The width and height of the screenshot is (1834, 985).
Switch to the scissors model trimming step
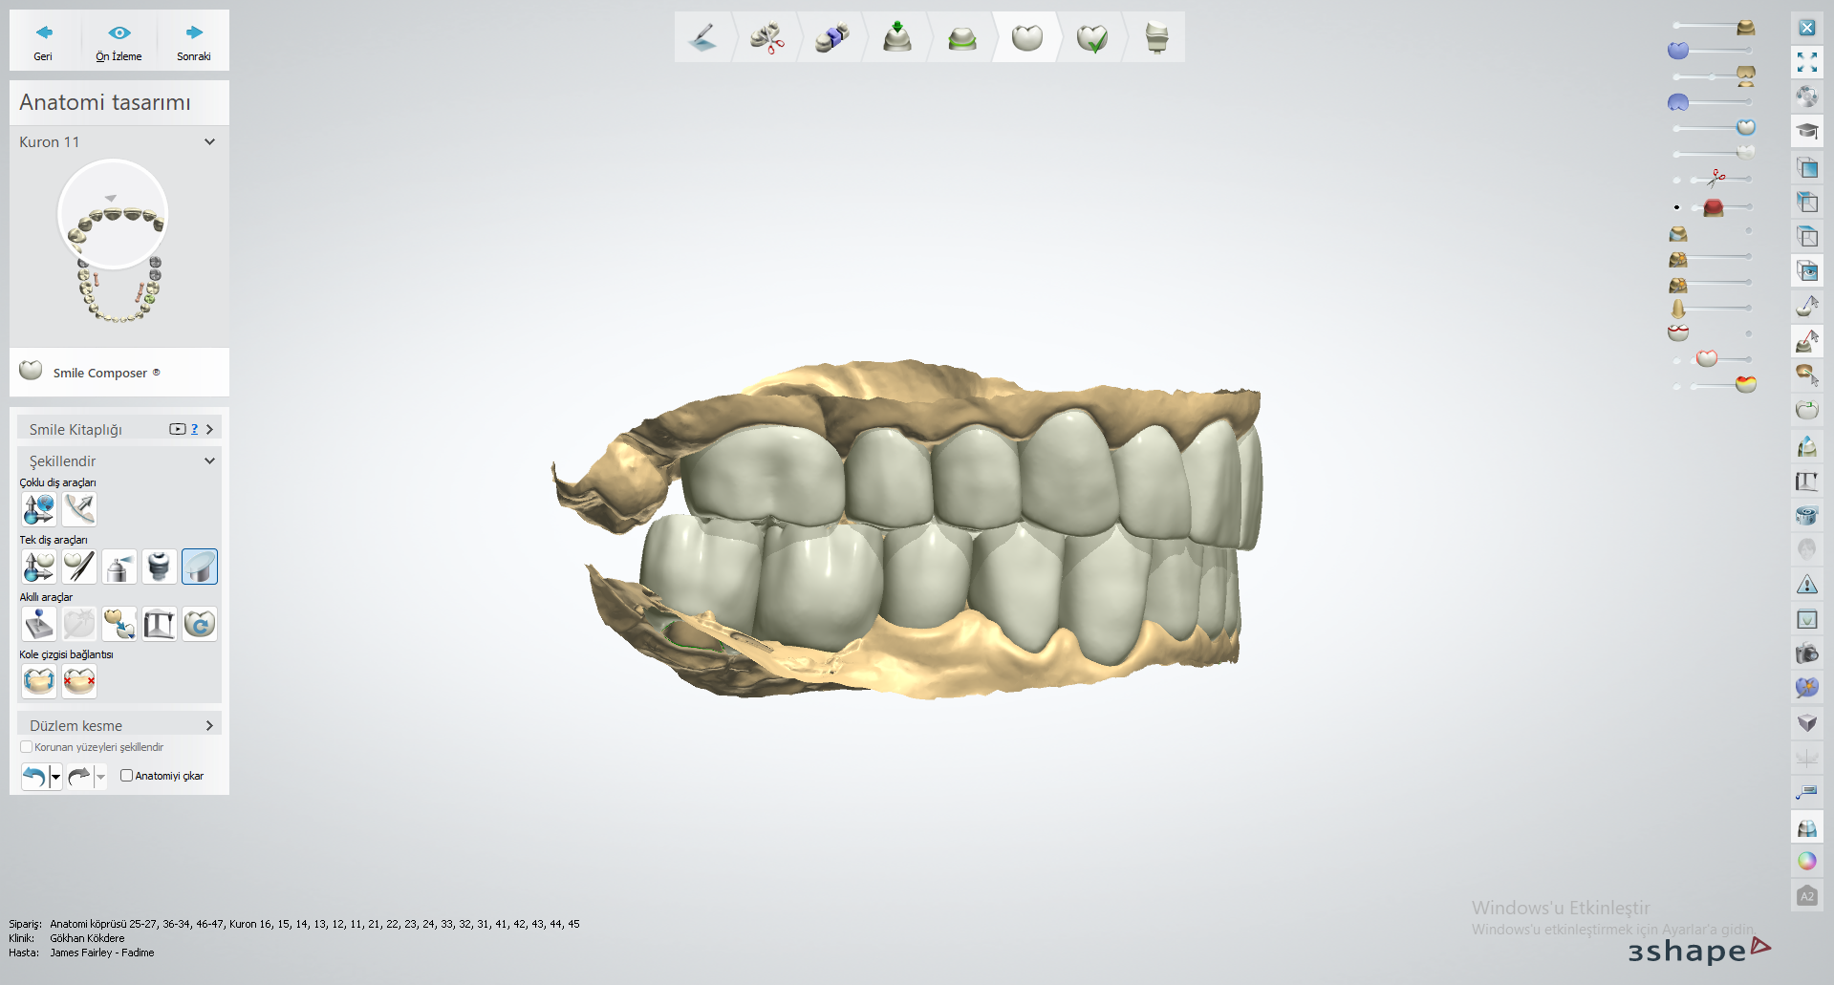[766, 38]
